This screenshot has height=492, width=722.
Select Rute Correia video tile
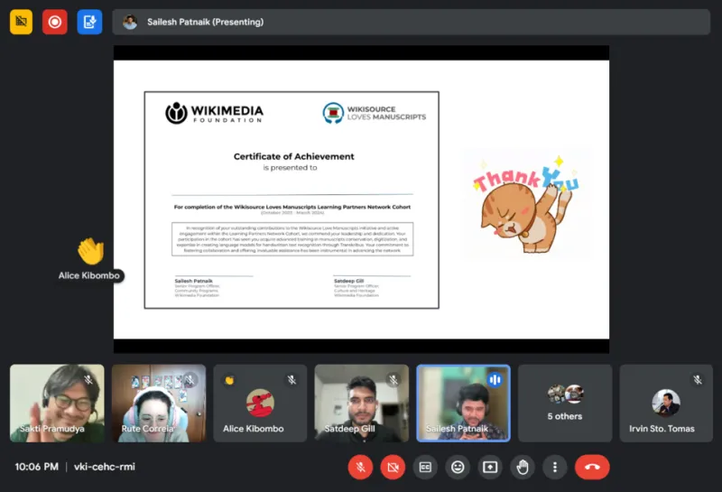point(159,404)
